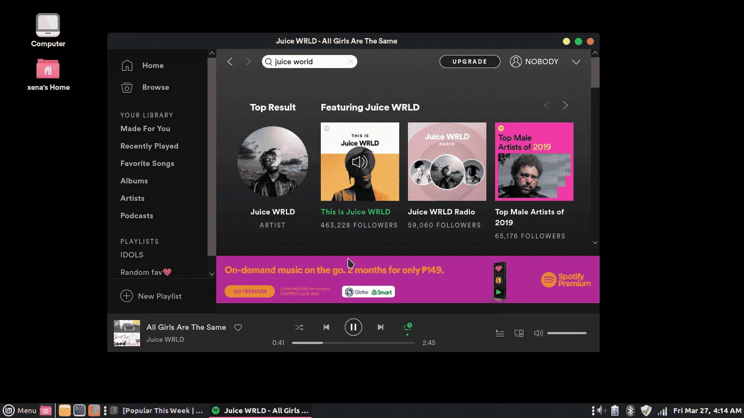Open the Random fav playlist

[146, 272]
